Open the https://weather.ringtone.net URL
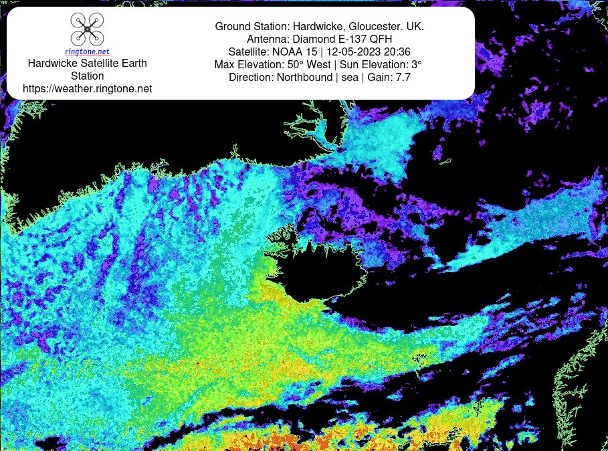Image resolution: width=608 pixels, height=451 pixels. click(x=87, y=89)
